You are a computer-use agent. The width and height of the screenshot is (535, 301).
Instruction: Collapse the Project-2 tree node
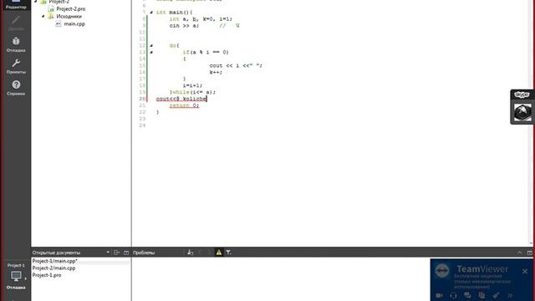click(35, 2)
